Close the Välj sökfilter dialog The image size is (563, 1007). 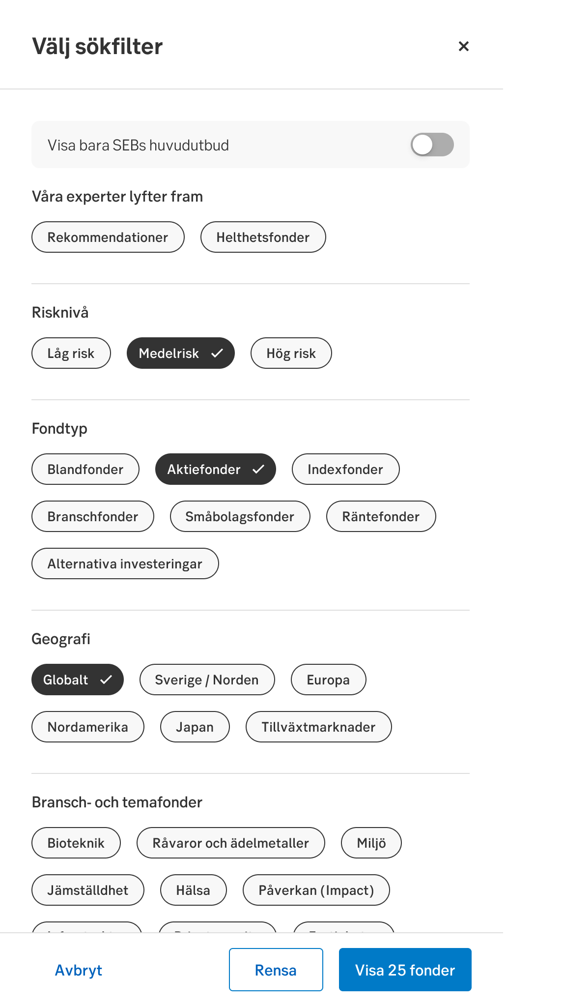tap(463, 46)
